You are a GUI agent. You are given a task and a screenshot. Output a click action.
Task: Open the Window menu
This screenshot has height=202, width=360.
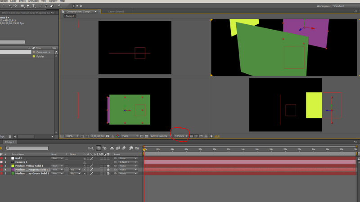53,1
